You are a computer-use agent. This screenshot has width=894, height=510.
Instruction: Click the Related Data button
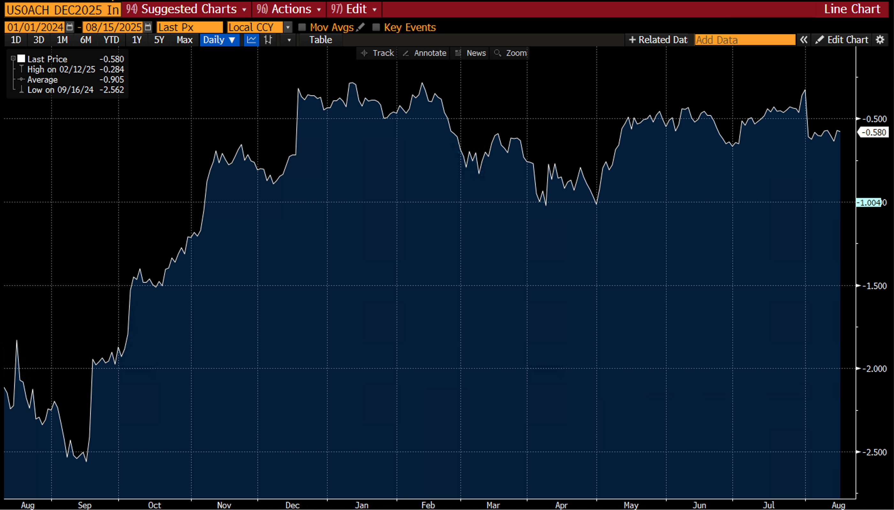658,40
